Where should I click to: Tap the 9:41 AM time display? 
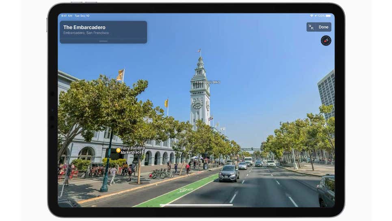point(67,16)
